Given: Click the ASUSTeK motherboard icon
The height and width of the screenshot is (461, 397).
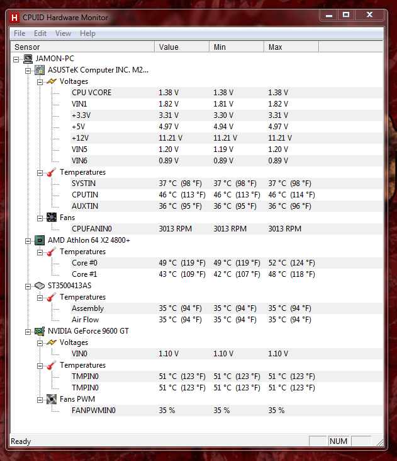Looking at the screenshot, I should click(40, 70).
